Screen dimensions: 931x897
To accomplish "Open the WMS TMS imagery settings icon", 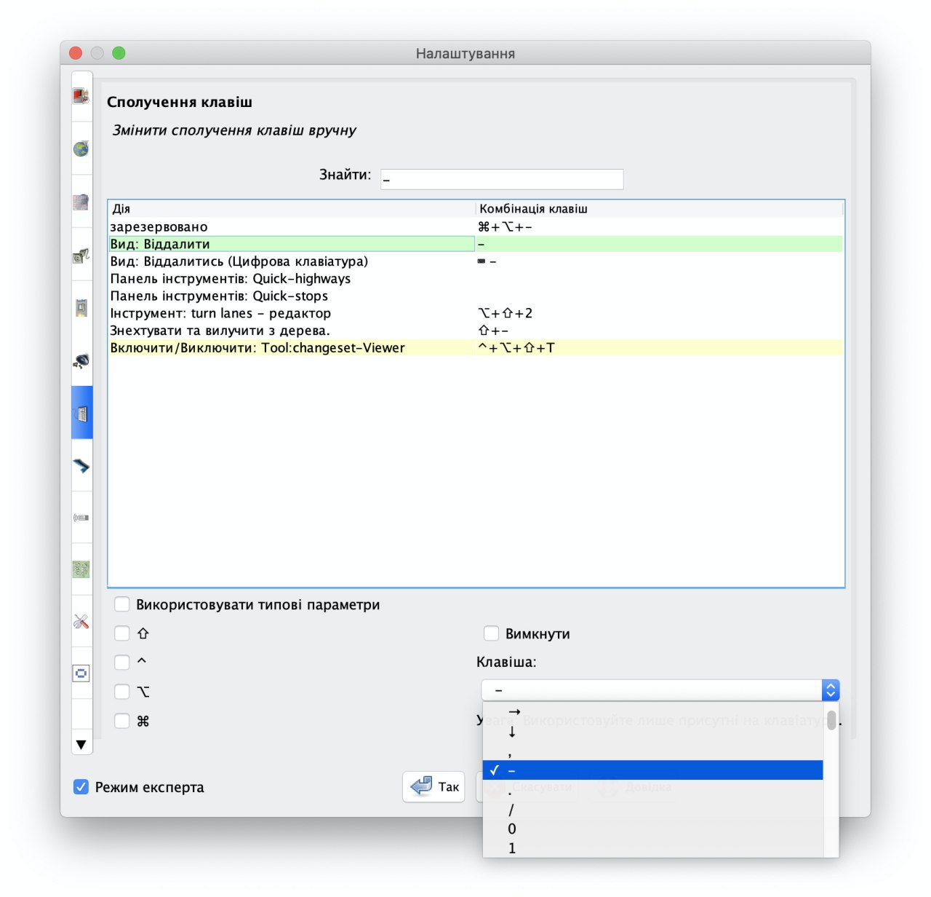I will pyautogui.click(x=81, y=569).
